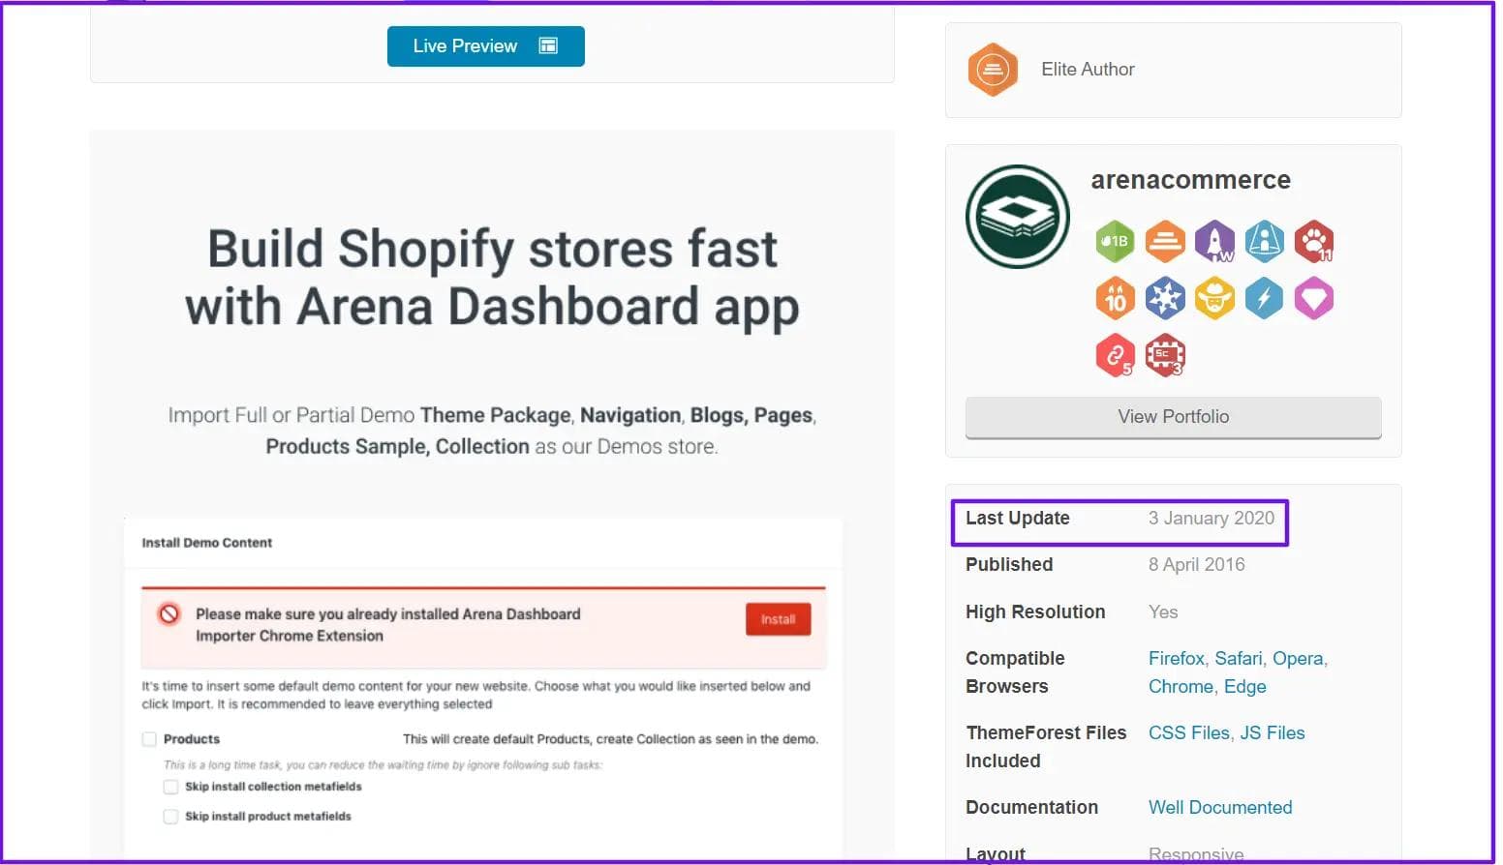Click the red paw print badge
Image resolution: width=1503 pixels, height=865 pixels.
coord(1313,241)
